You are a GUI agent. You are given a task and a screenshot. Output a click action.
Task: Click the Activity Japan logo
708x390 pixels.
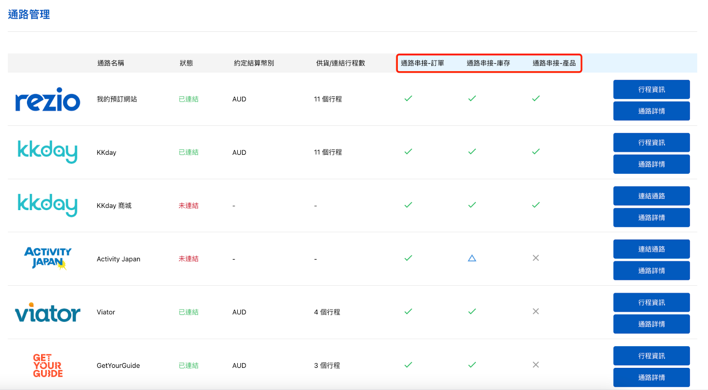[x=48, y=258]
